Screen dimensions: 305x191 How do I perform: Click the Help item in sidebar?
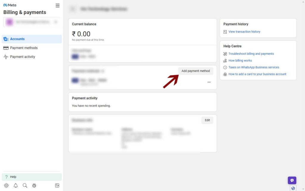pyautogui.click(x=32, y=177)
